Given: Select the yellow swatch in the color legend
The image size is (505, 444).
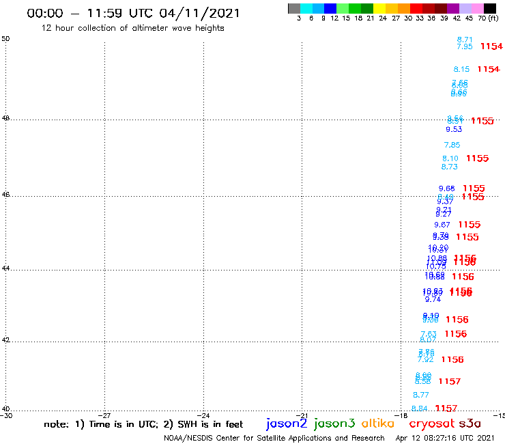Looking at the screenshot, I should pyautogui.click(x=379, y=8).
